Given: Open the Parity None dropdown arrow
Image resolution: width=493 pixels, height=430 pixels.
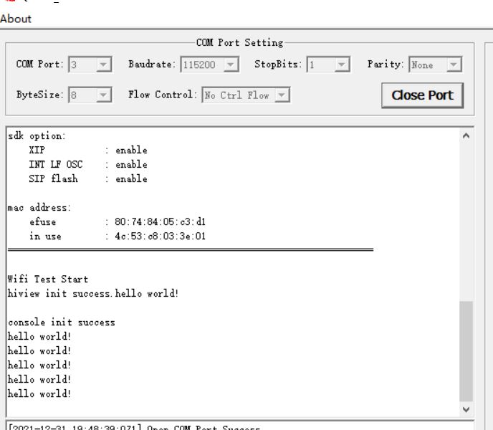Looking at the screenshot, I should pos(454,64).
